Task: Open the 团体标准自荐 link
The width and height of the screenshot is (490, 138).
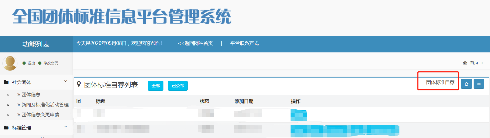Action: tap(440, 82)
